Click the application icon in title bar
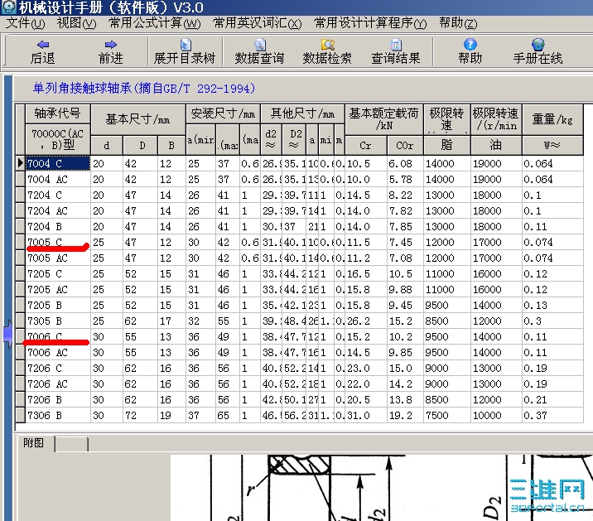Image resolution: width=593 pixels, height=521 pixels. 8,7
